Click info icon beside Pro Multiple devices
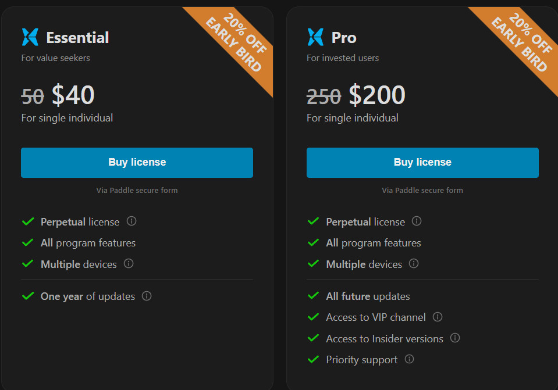This screenshot has height=390, width=558. click(414, 264)
